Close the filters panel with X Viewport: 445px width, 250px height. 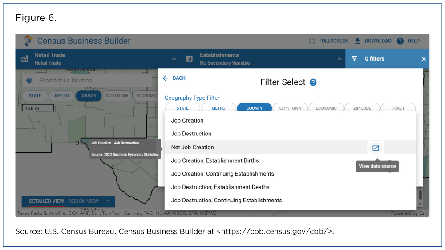(423, 59)
